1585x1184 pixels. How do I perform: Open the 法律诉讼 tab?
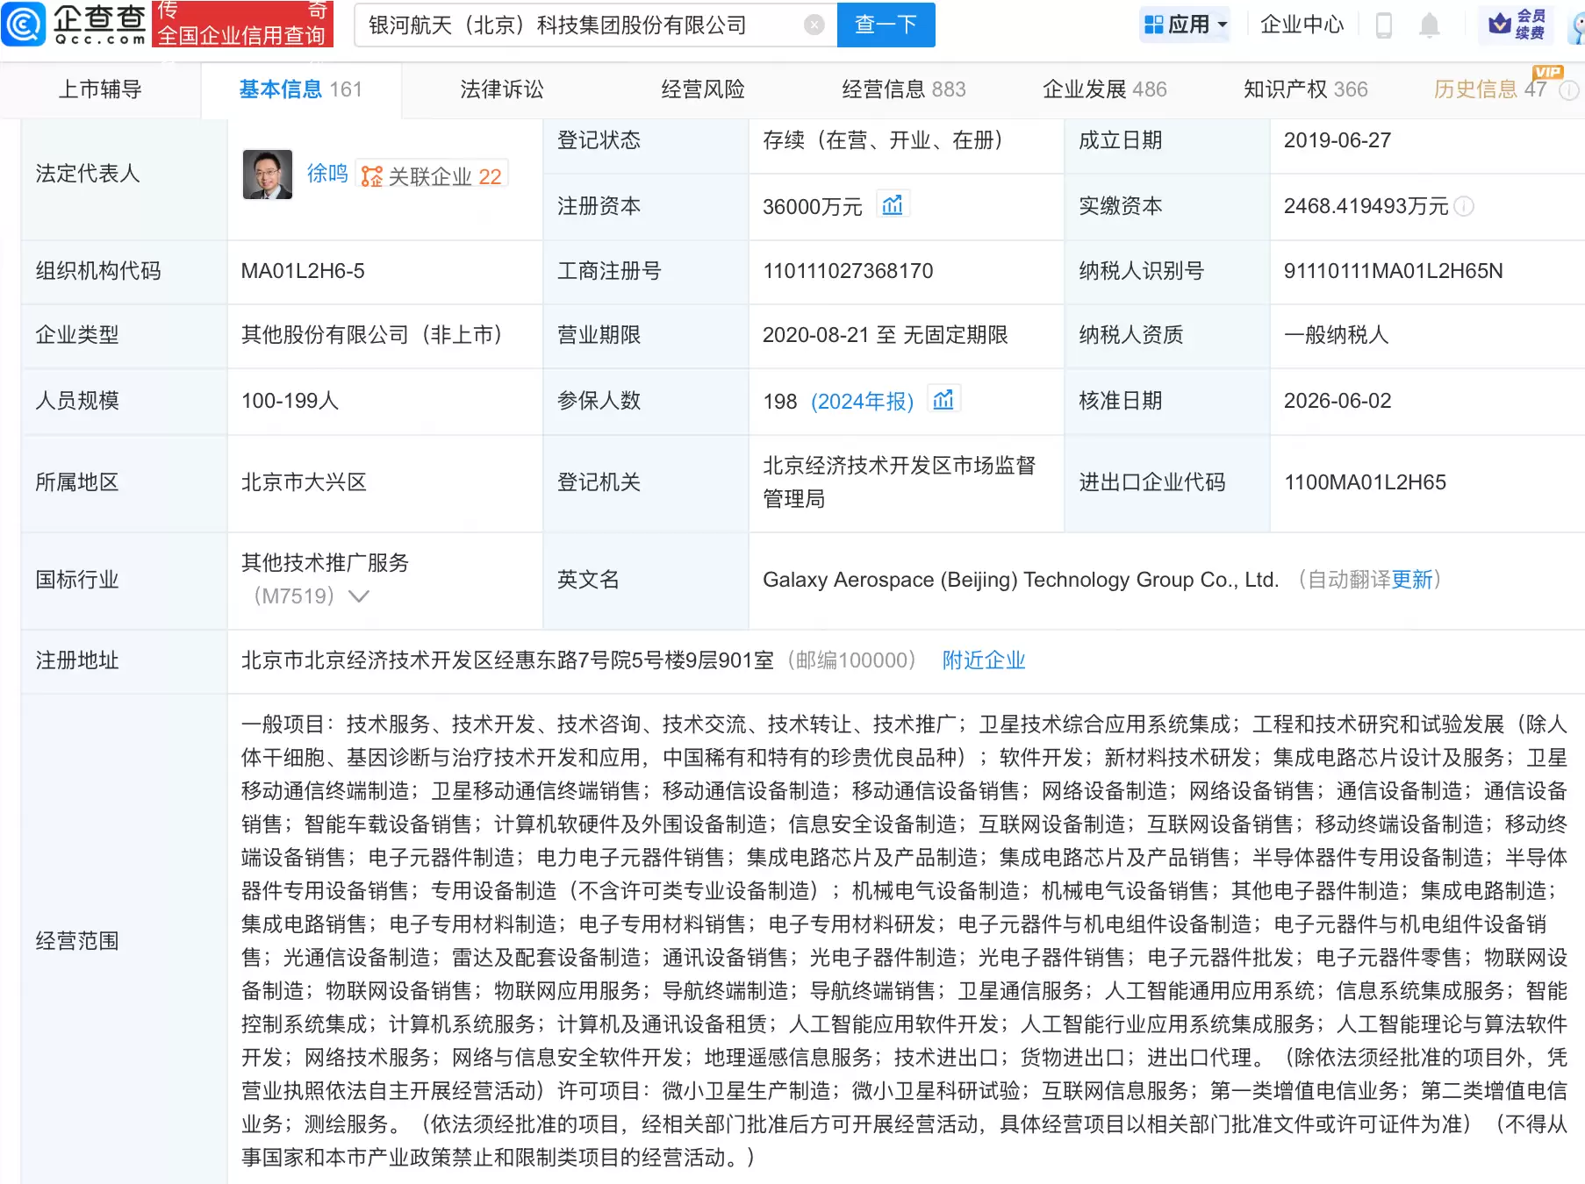pos(502,89)
